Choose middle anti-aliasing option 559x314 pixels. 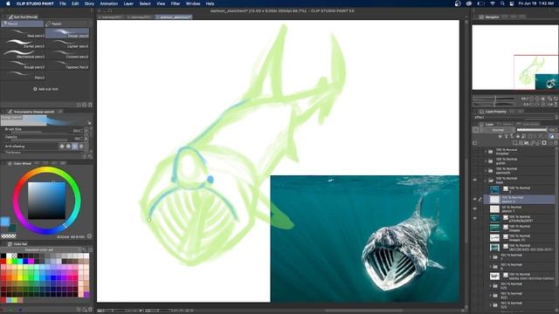coord(74,147)
